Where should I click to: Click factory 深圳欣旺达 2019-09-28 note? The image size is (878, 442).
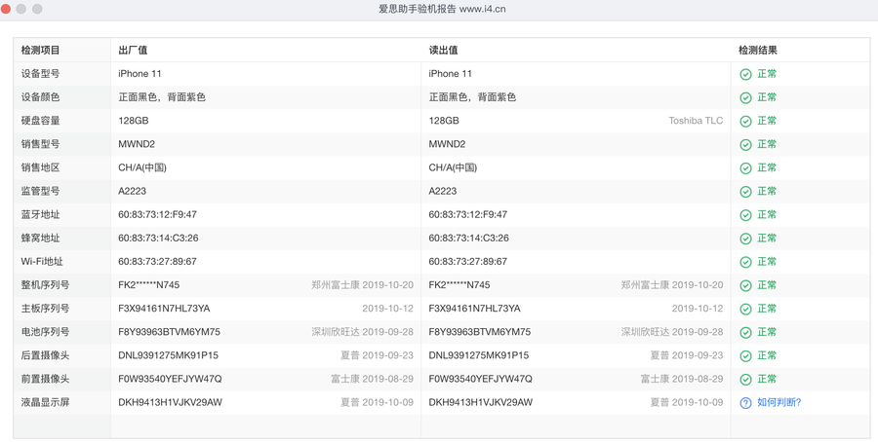pyautogui.click(x=362, y=332)
